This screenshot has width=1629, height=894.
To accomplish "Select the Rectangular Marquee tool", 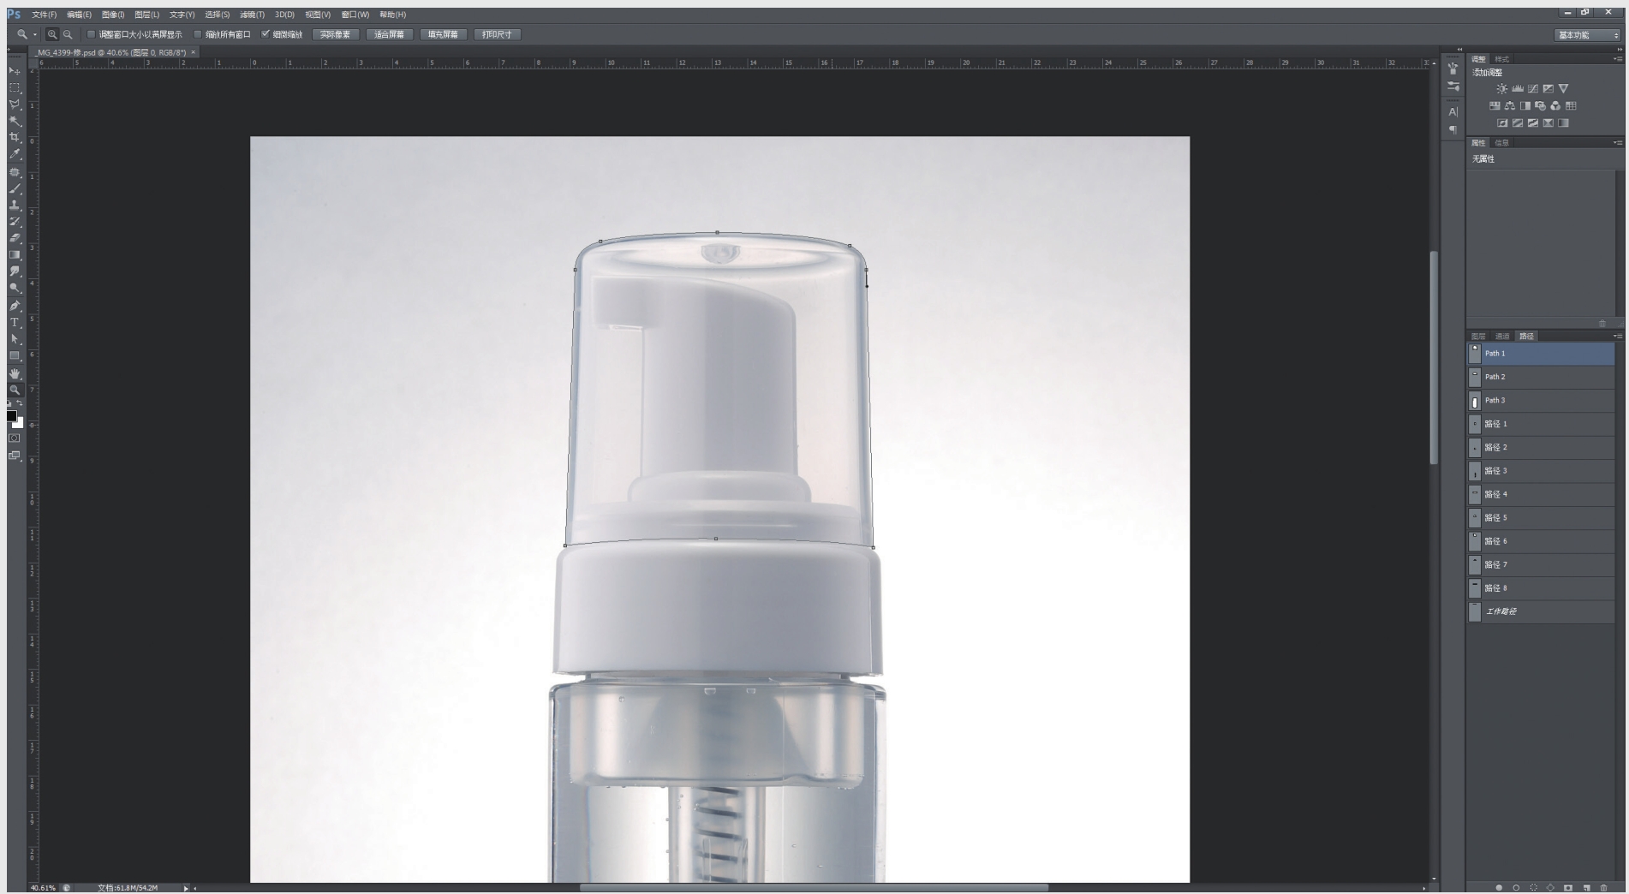I will tap(15, 87).
